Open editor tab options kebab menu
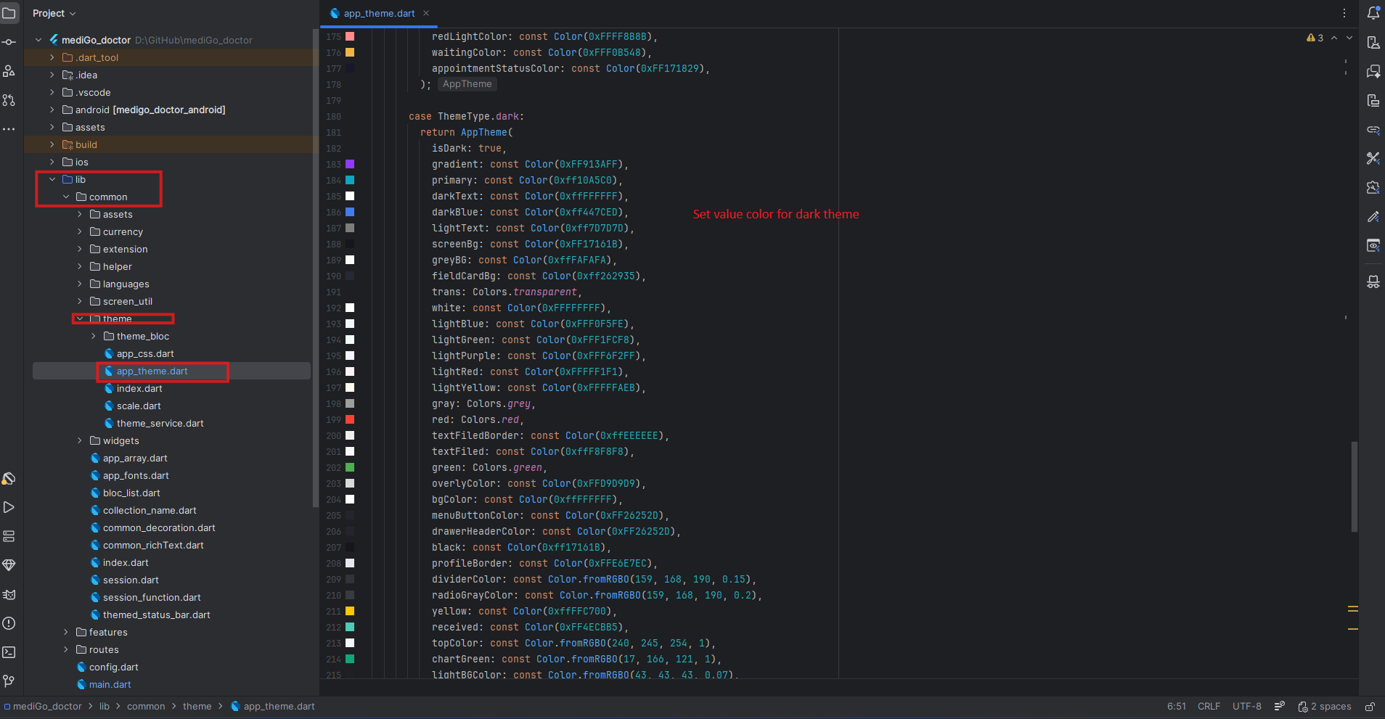This screenshot has height=719, width=1385. [x=1344, y=13]
